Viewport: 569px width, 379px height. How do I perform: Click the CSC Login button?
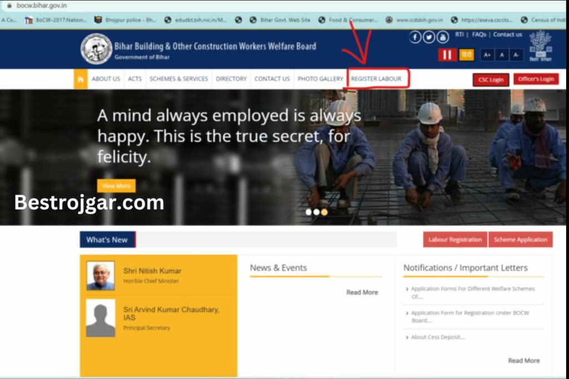[x=491, y=80]
